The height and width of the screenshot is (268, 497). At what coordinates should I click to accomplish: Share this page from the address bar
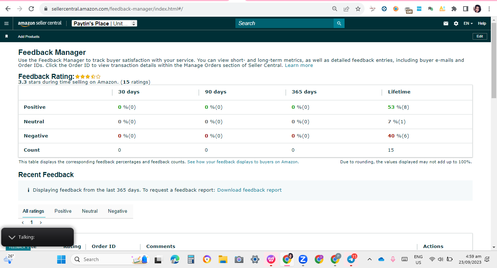tap(346, 9)
